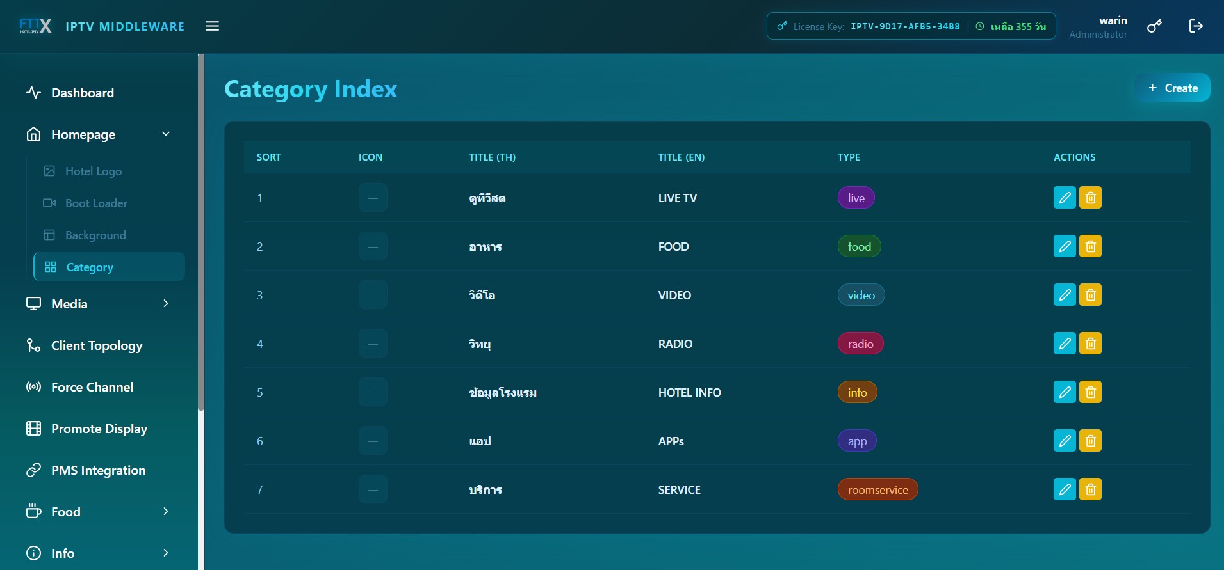Edit the RADIO category row
The height and width of the screenshot is (570, 1224).
[1065, 344]
